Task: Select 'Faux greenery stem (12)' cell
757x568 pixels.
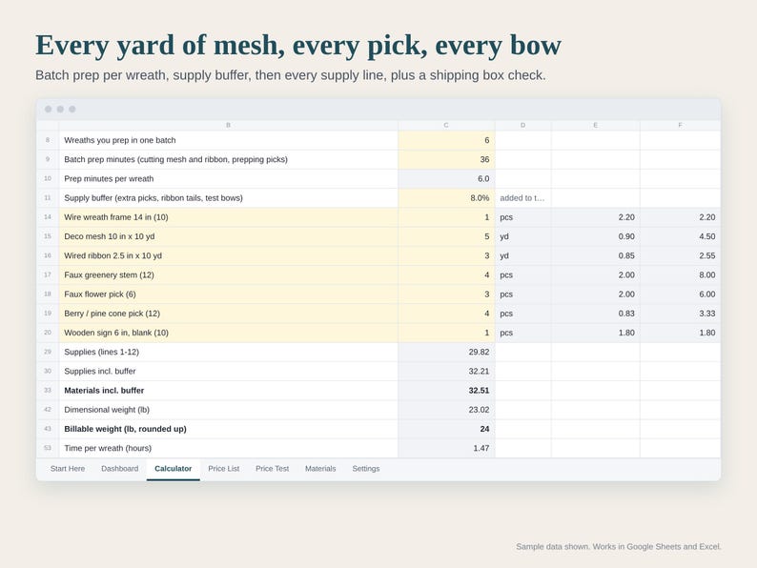Action: [x=229, y=275]
